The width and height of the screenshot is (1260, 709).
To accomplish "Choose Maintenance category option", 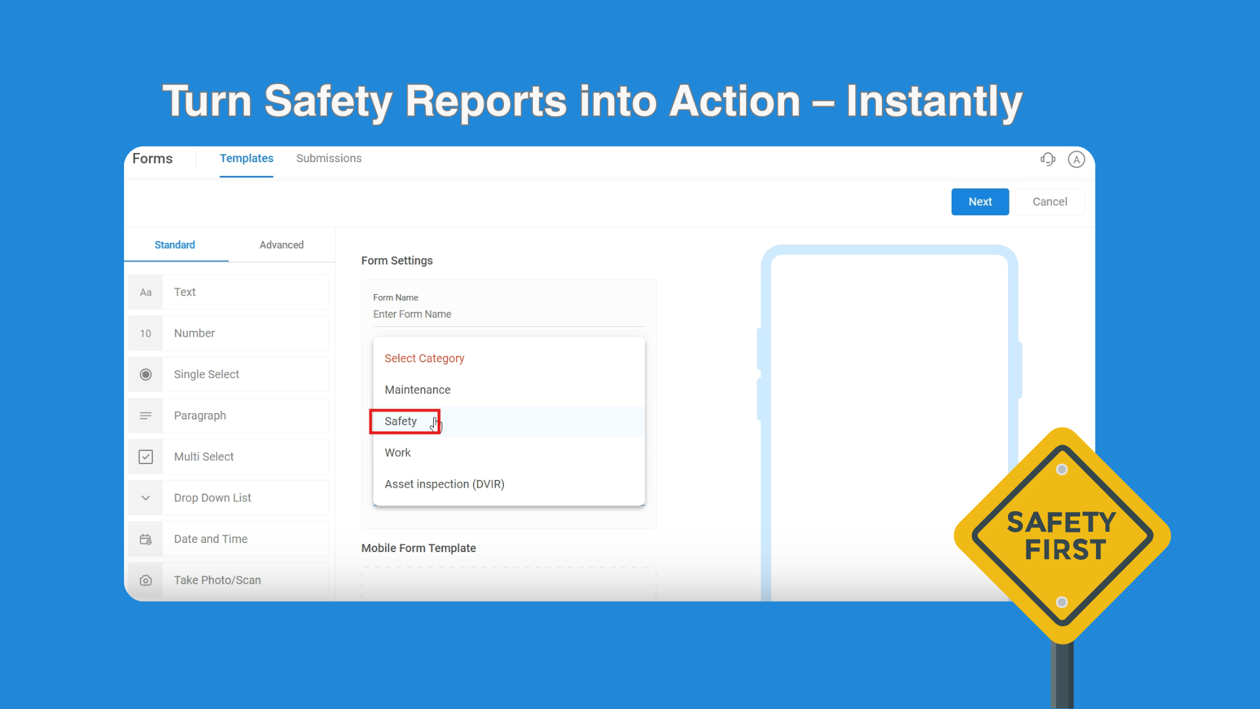I will pos(417,390).
